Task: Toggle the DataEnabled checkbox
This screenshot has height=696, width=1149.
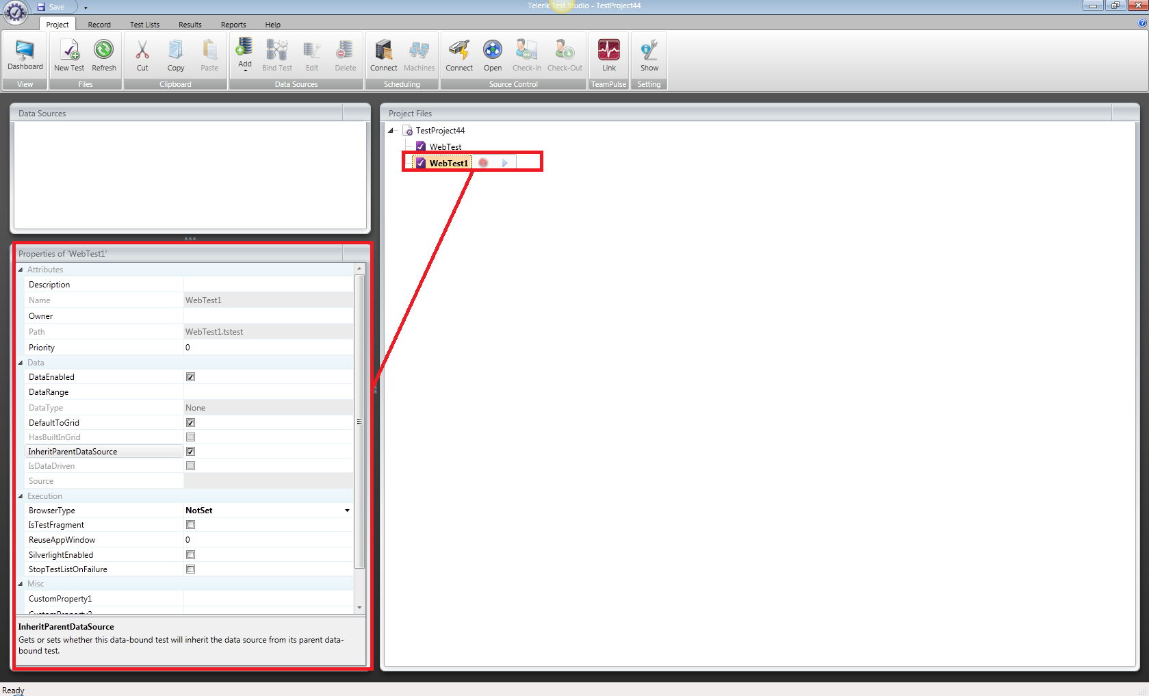Action: coord(190,377)
